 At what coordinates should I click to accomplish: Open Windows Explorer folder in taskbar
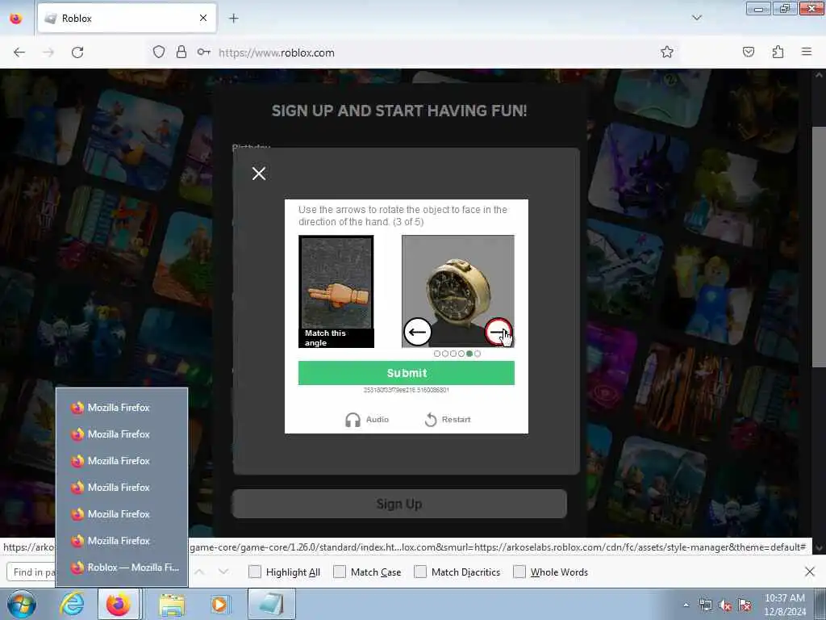[172, 604]
